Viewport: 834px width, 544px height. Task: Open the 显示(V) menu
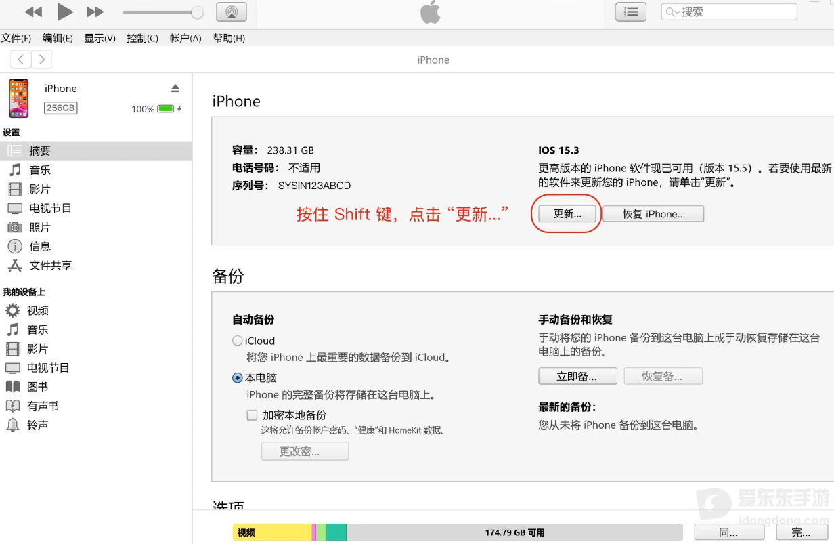(100, 38)
